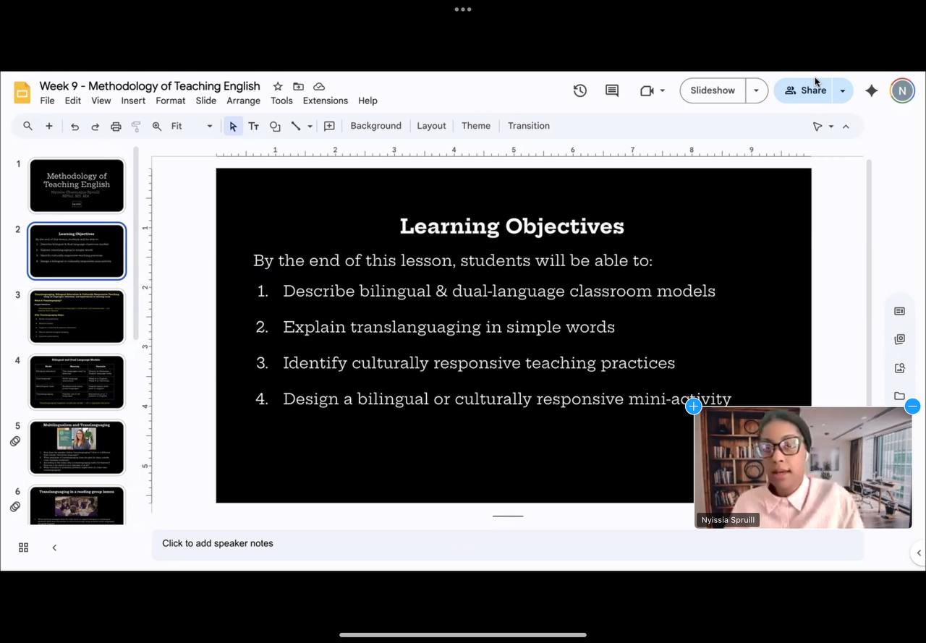Select the Shape tool
926x643 pixels.
(x=275, y=126)
